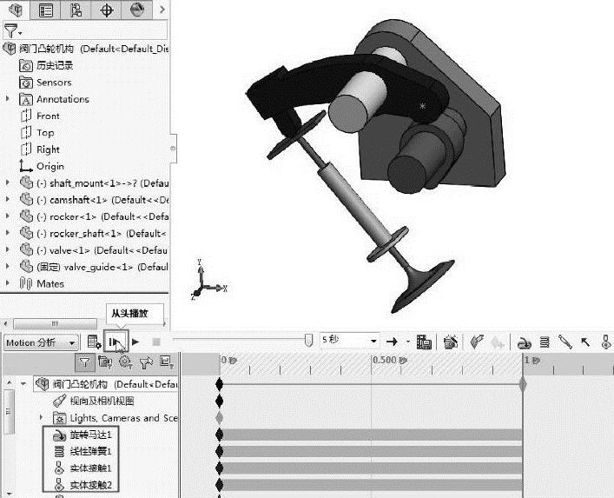The width and height of the screenshot is (614, 498).
Task: Click the Calculate motion study icon
Action: pos(92,342)
